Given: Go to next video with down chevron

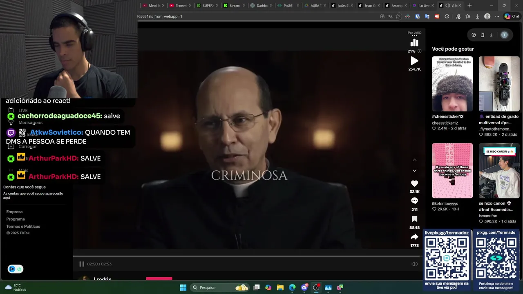Looking at the screenshot, I should 414,171.
